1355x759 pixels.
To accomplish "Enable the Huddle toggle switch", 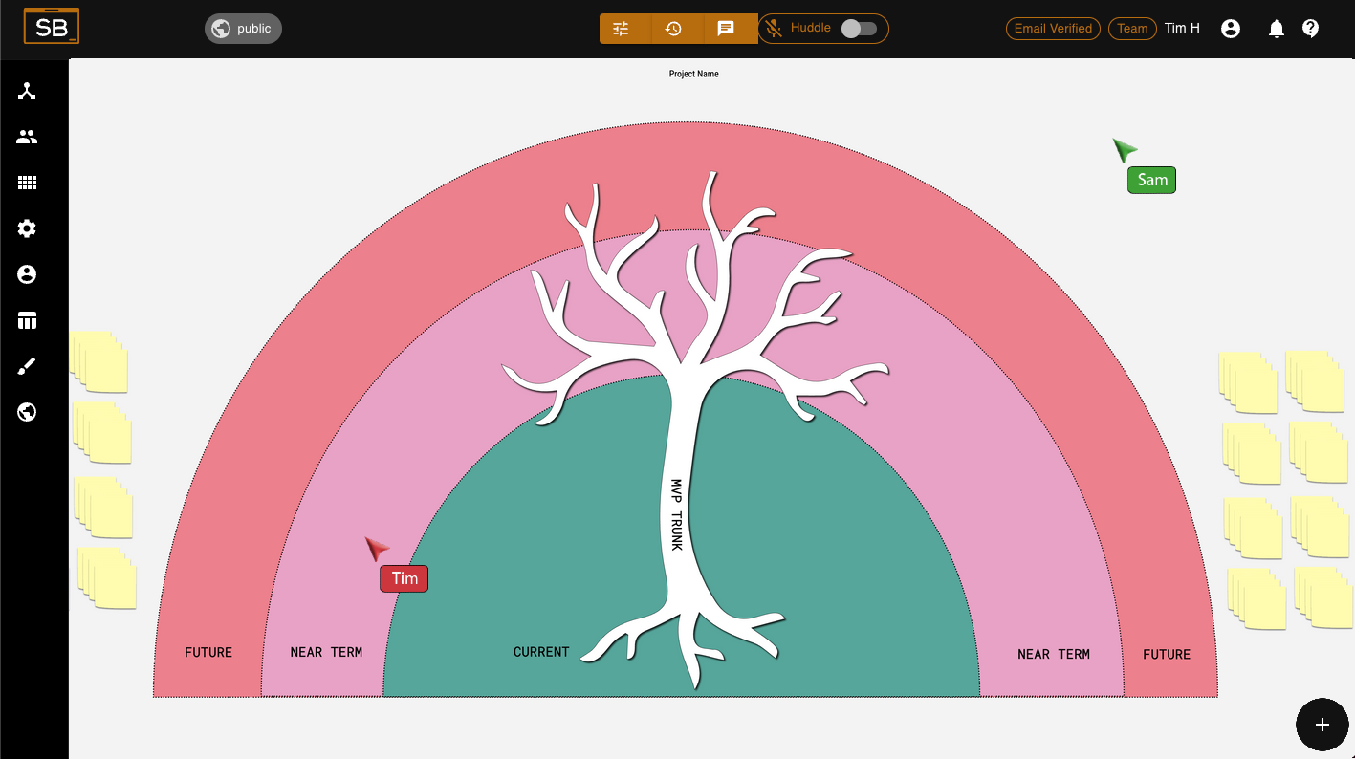I will (859, 29).
